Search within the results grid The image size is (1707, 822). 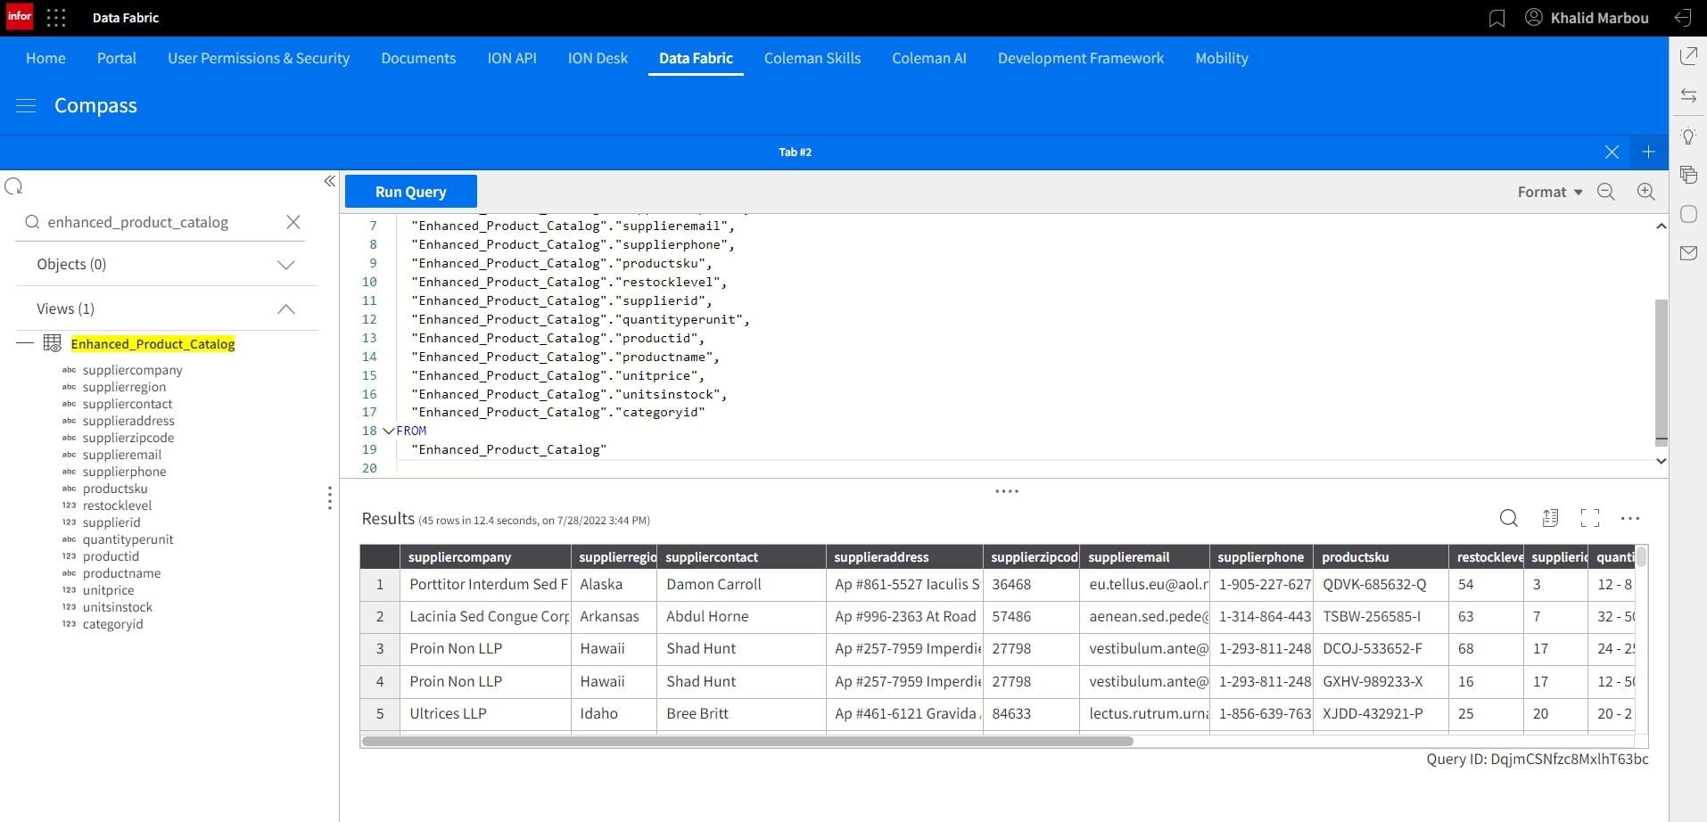(x=1509, y=518)
